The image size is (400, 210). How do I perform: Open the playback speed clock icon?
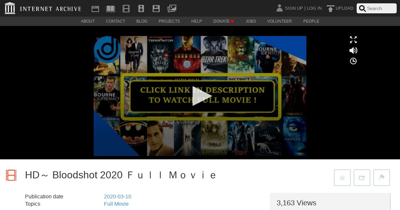(353, 61)
